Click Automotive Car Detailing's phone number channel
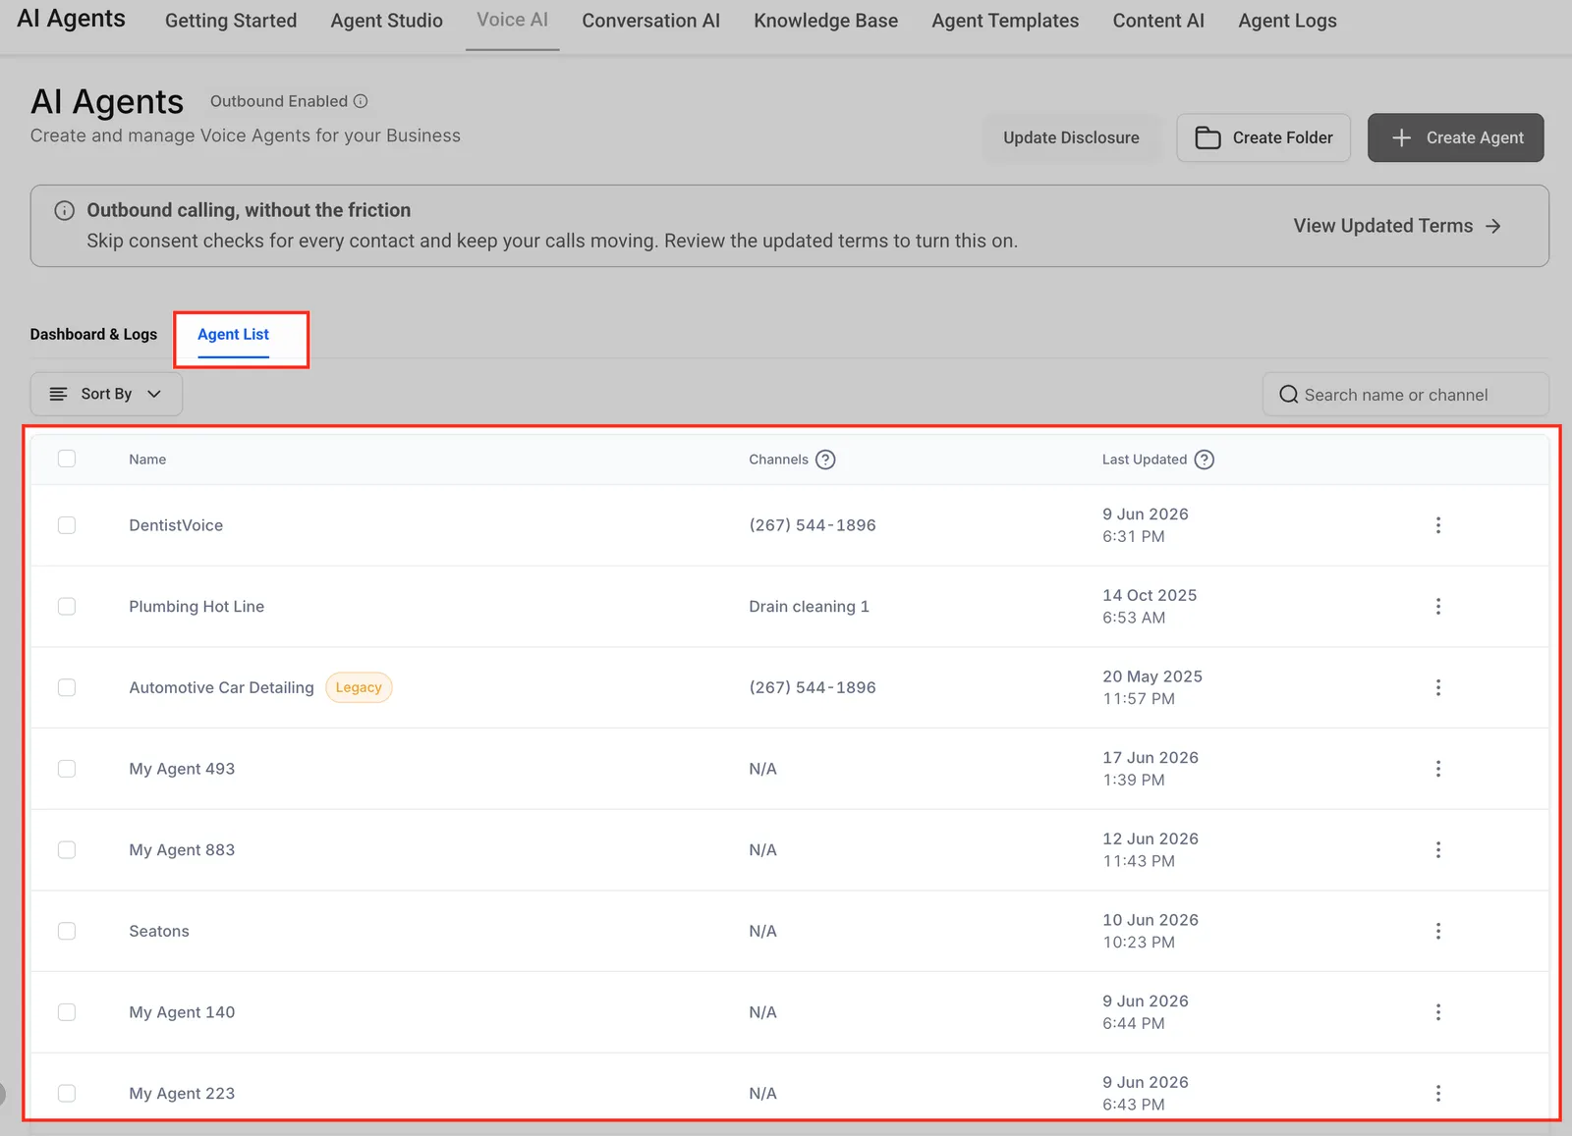The height and width of the screenshot is (1136, 1572). click(x=813, y=687)
